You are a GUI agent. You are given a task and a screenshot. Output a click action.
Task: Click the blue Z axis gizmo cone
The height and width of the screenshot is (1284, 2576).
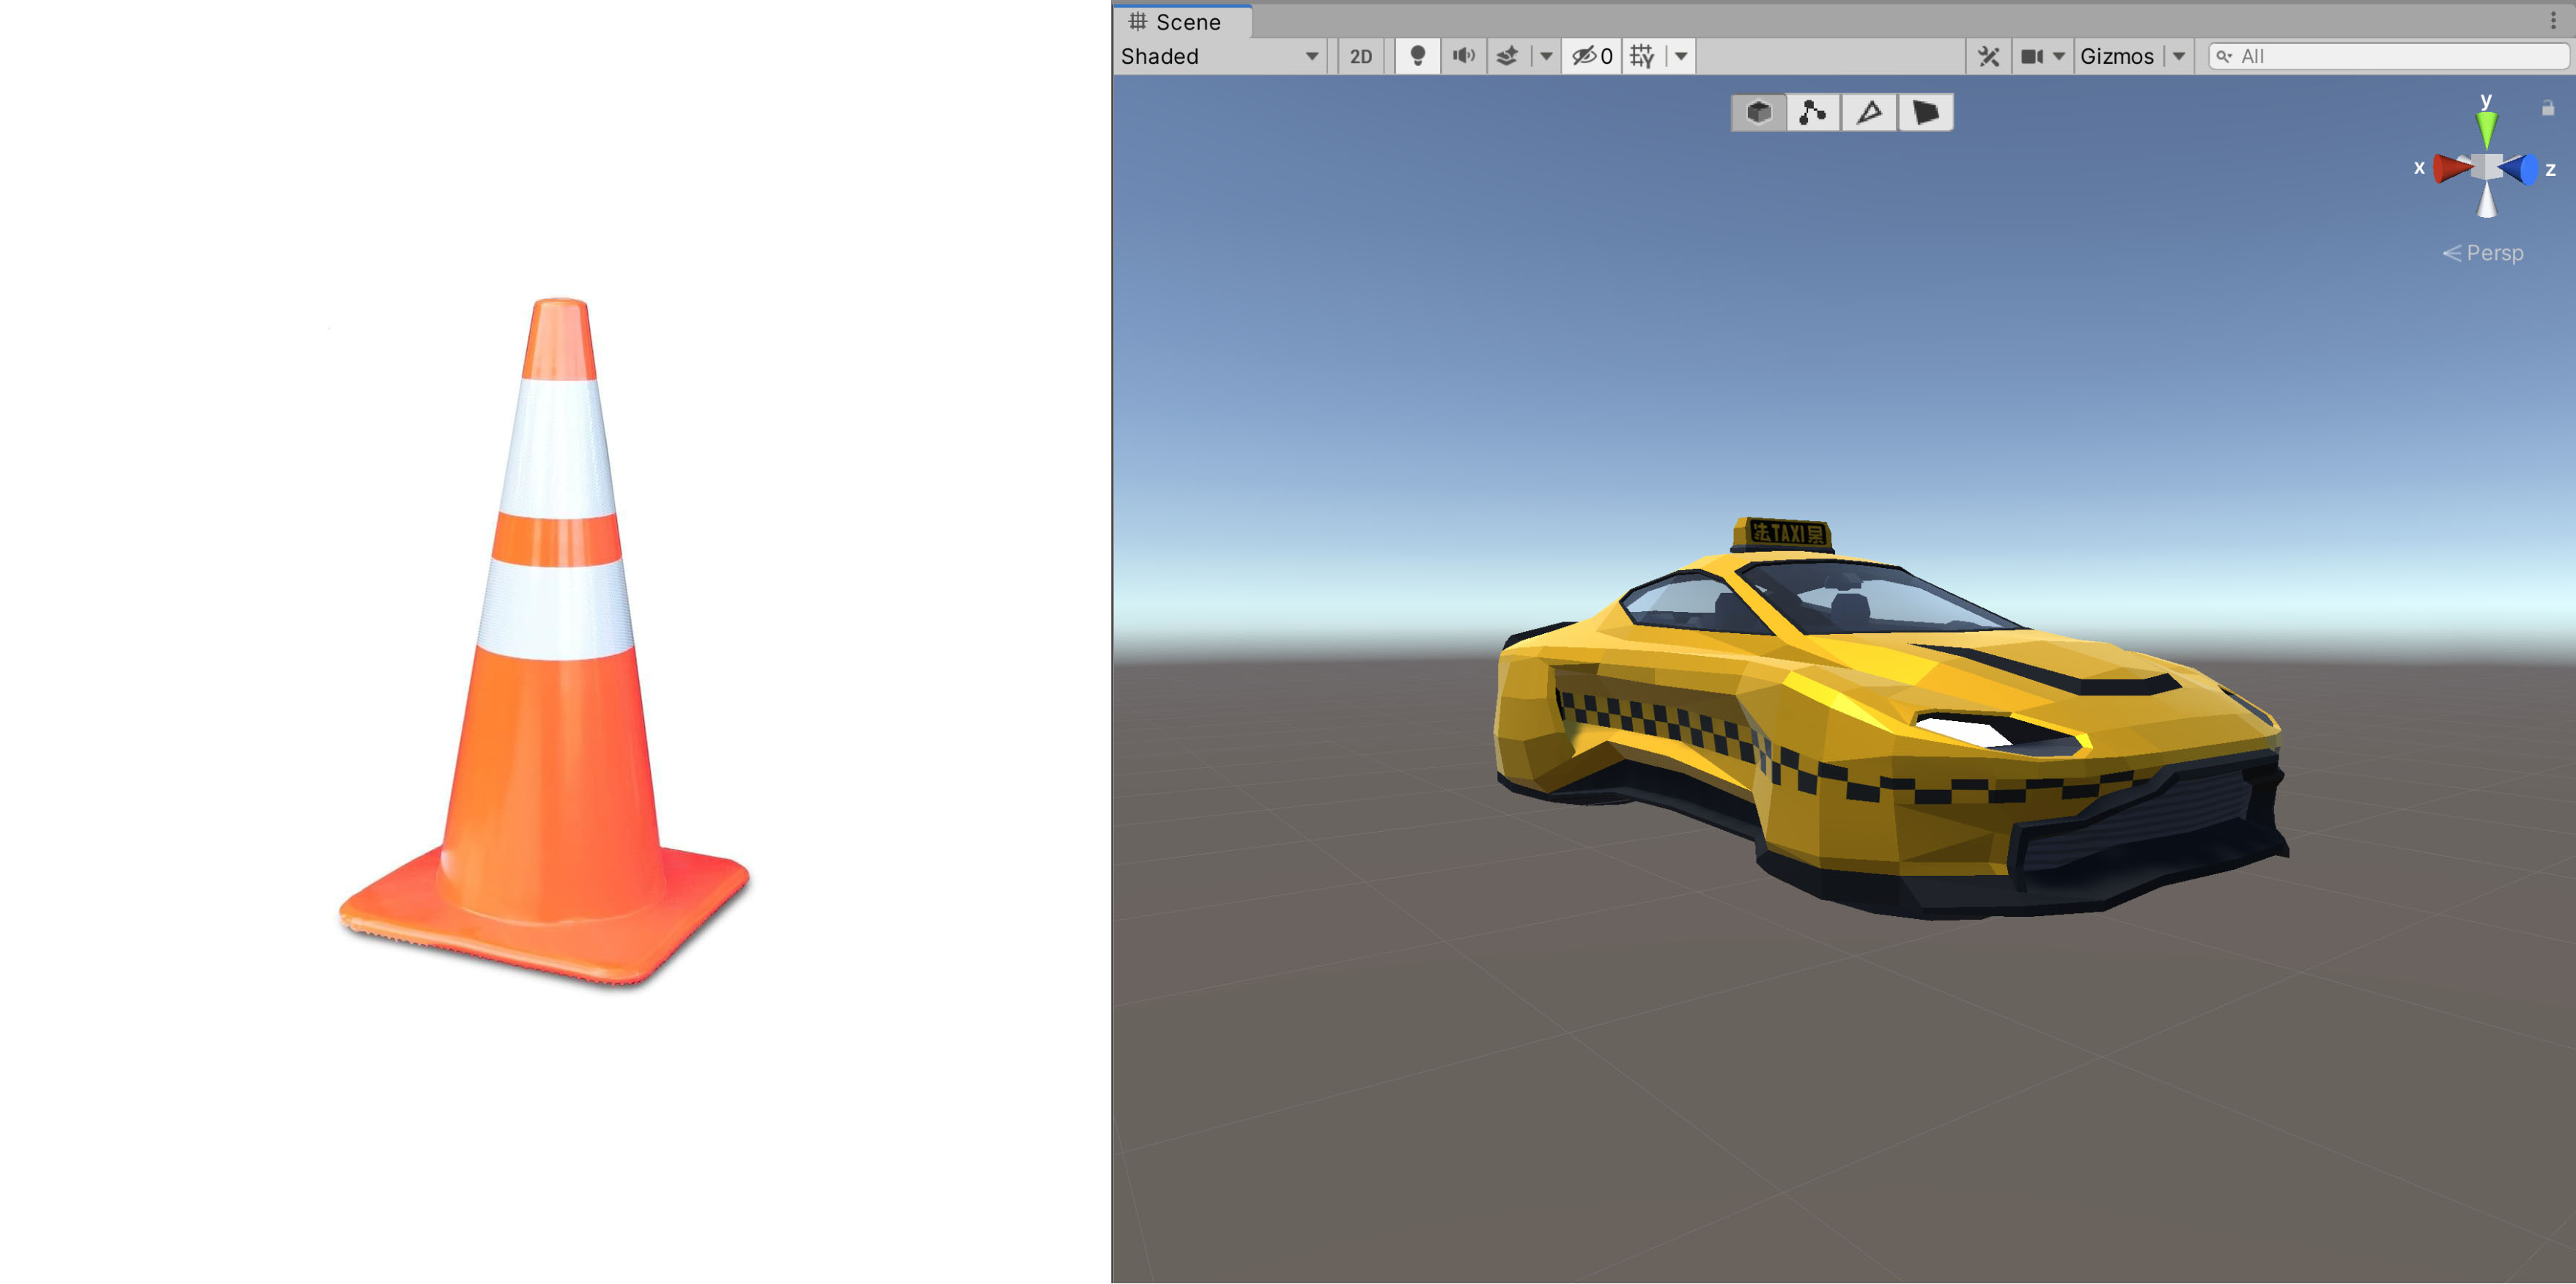click(2520, 169)
